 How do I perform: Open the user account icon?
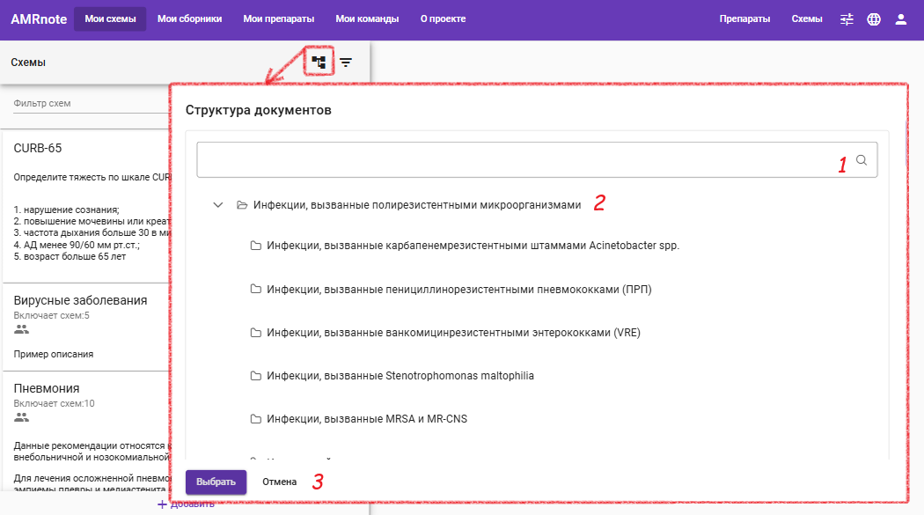pos(901,19)
